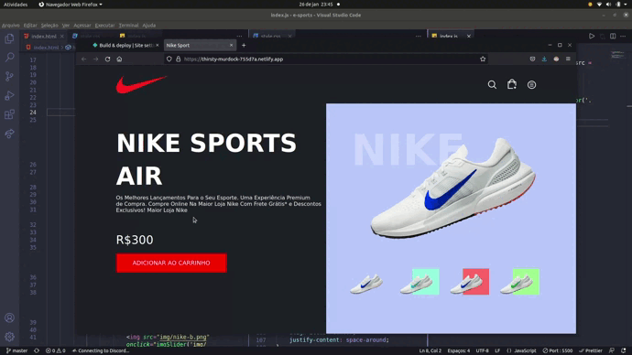Switch to Build & deploy Firefox tab
The height and width of the screenshot is (355, 632).
[x=125, y=45]
